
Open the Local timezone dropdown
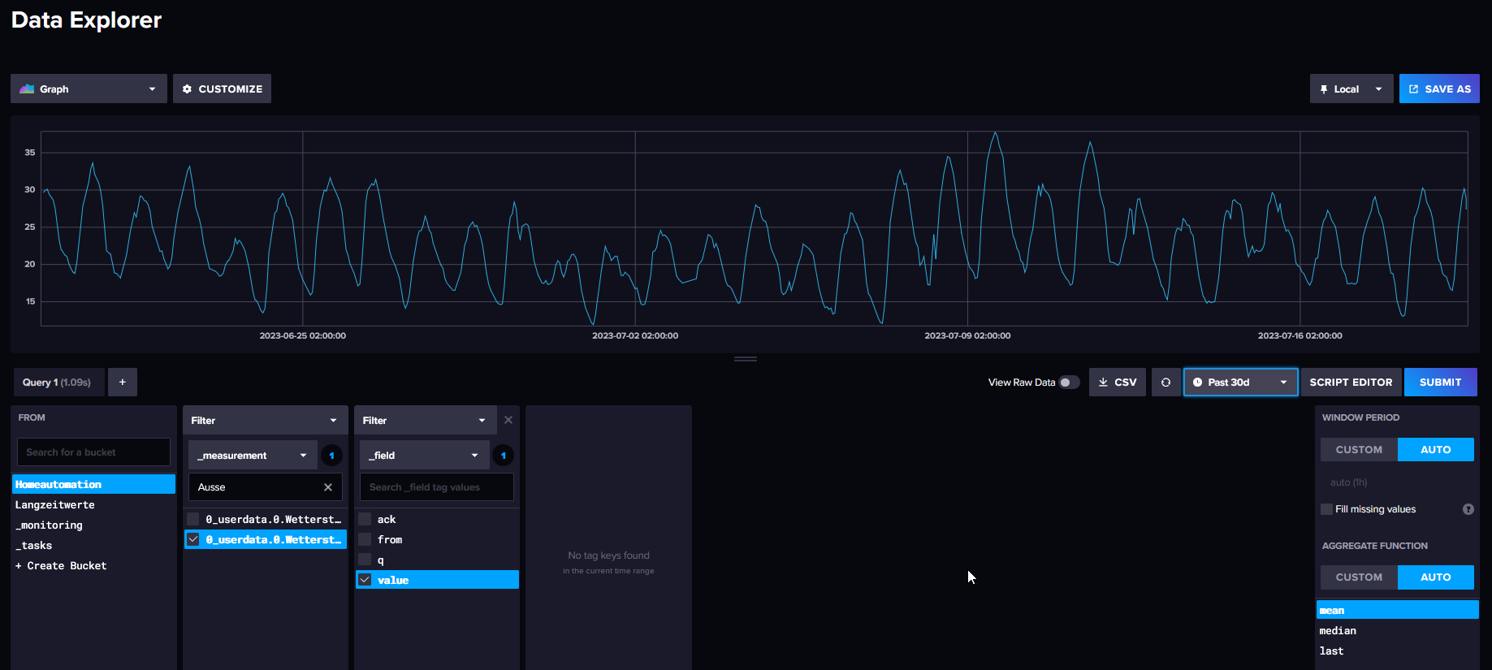(1351, 89)
